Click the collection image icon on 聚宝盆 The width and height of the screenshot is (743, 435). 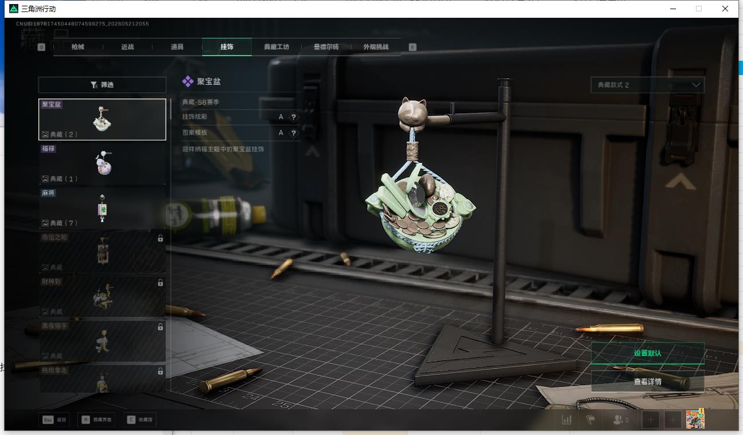click(x=45, y=135)
